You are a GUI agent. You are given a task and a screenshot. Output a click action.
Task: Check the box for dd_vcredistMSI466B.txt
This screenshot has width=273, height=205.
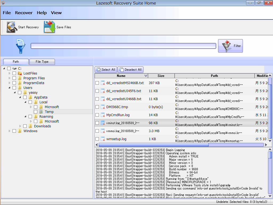(x=97, y=83)
